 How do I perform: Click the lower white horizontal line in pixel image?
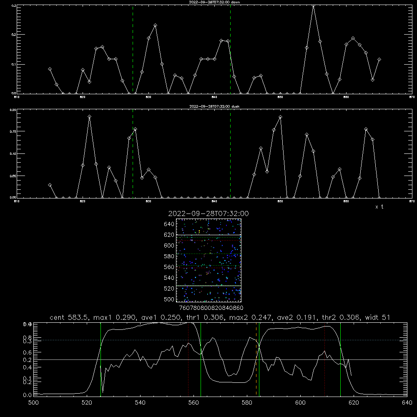(208, 286)
